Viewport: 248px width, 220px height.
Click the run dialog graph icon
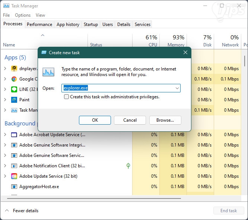[x=48, y=72]
